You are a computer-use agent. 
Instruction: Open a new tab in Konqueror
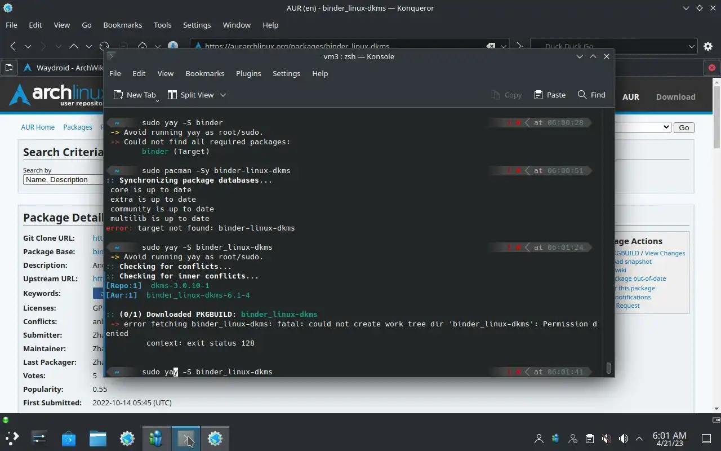(x=9, y=68)
